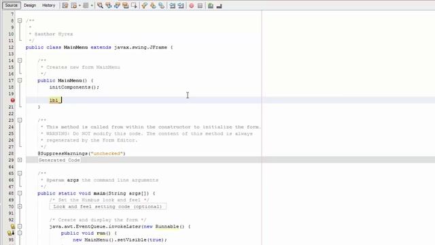Click the Forward navigation icon
435x245 pixels.
point(86,5)
